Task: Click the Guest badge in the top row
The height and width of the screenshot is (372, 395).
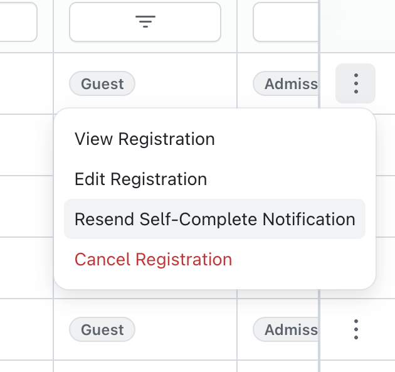Action: [x=102, y=83]
